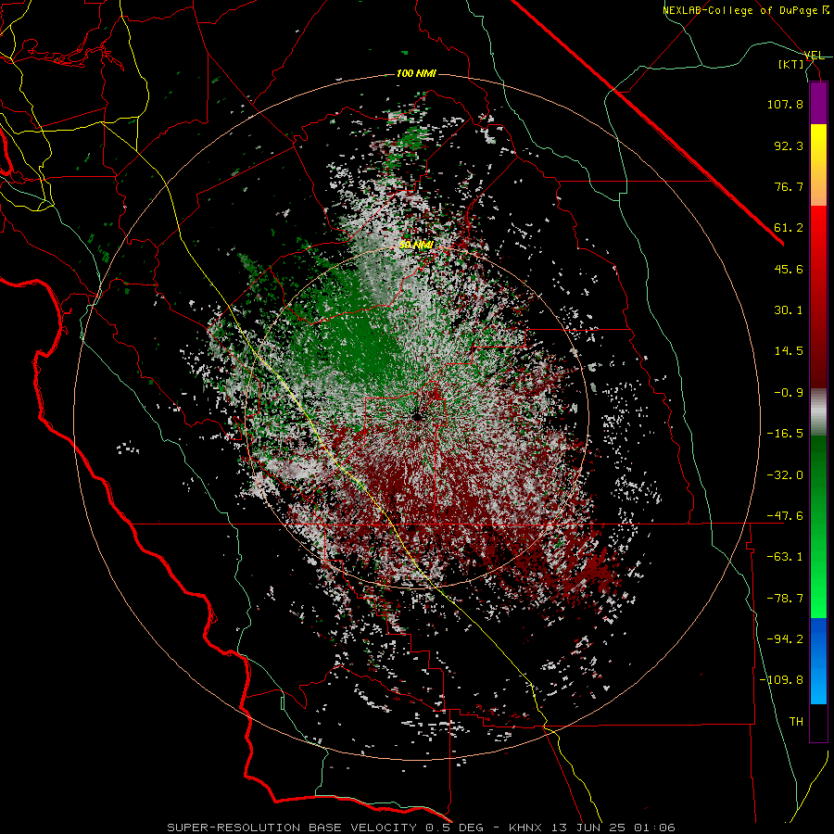Click the -32.0 velocity scale value
The height and width of the screenshot is (834, 834).
[x=785, y=474]
